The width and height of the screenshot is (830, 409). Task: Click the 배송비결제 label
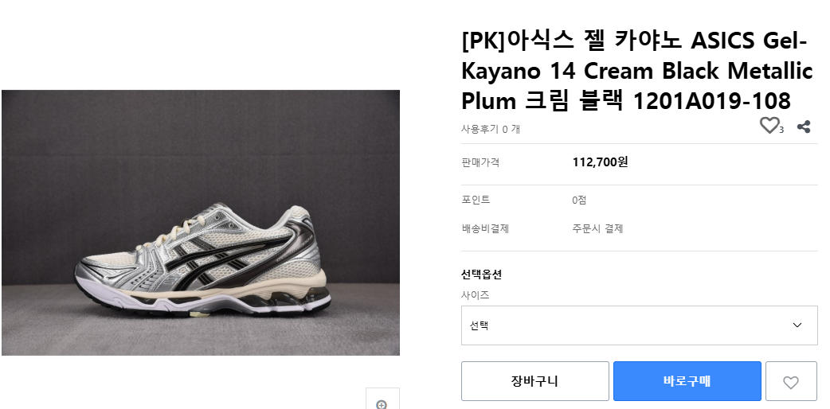tap(485, 228)
